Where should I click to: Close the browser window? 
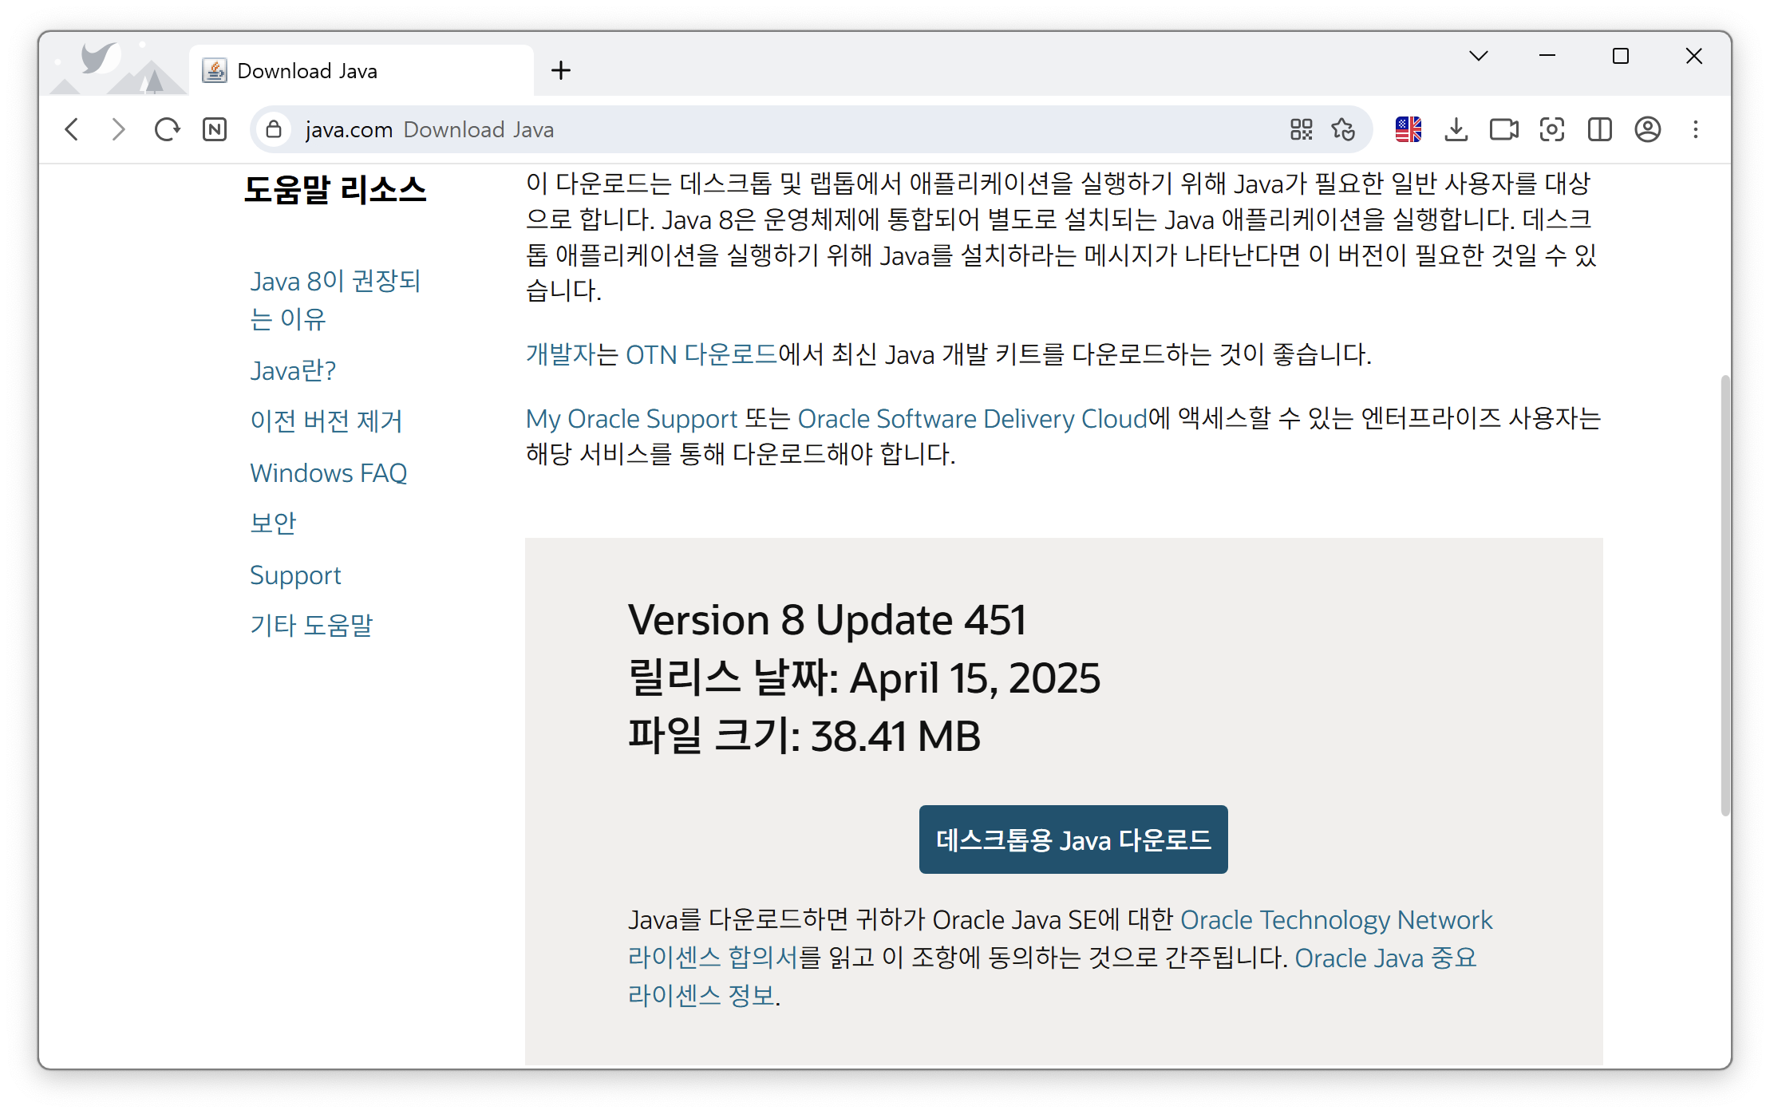1694,56
